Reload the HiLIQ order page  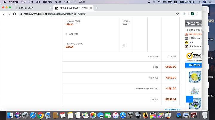[14, 14]
